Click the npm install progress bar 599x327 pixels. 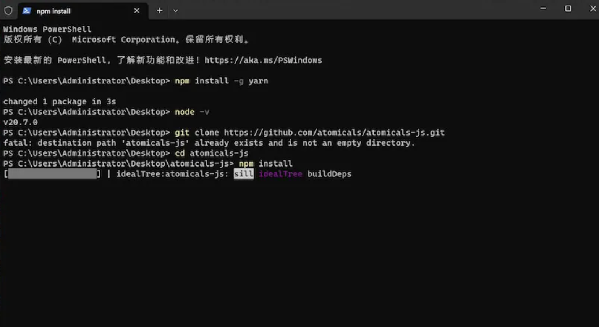tap(52, 174)
